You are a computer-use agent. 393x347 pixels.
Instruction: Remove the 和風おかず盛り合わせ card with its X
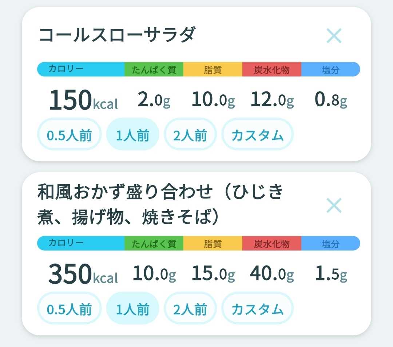point(334,205)
